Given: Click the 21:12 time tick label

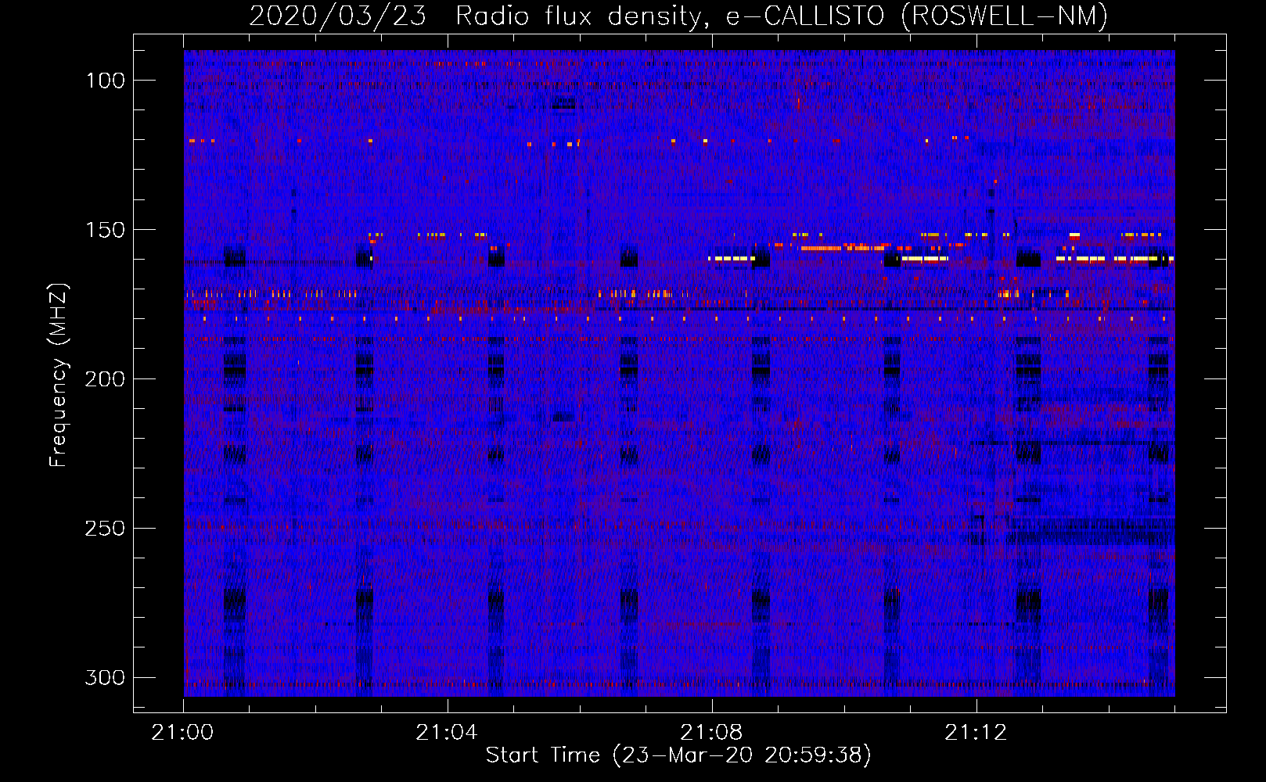Looking at the screenshot, I should [x=976, y=733].
